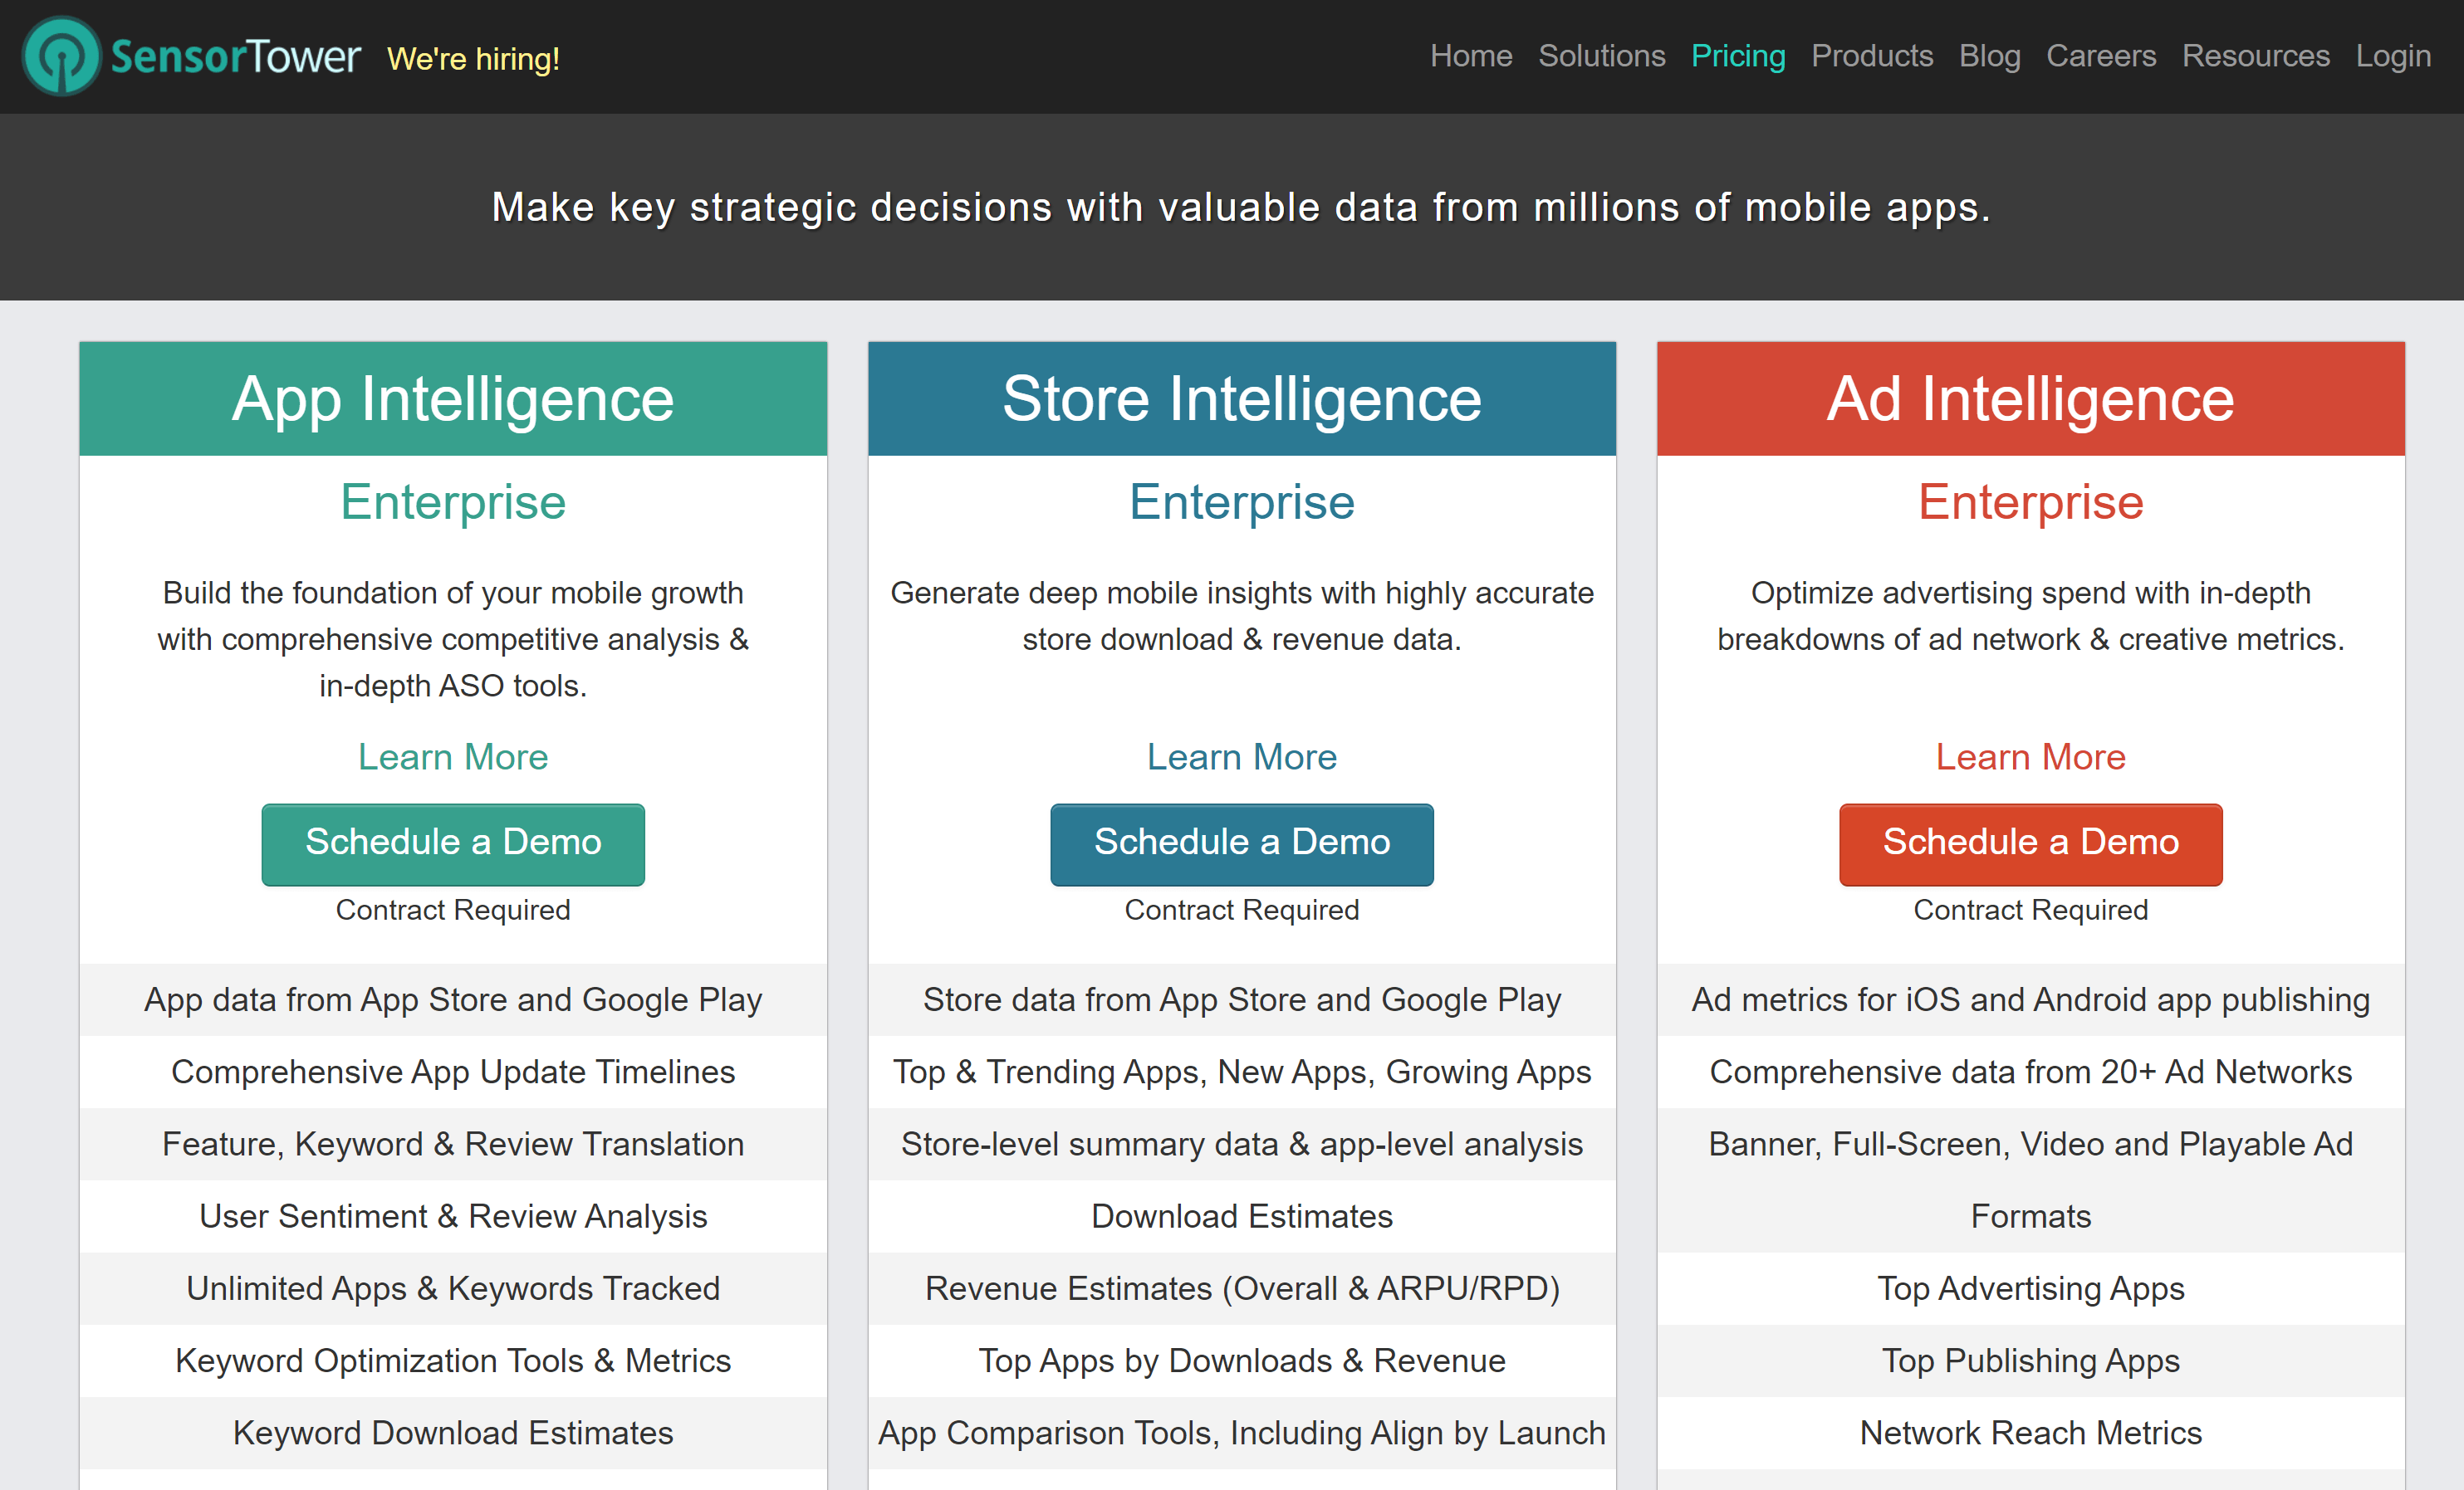2464x1490 pixels.
Task: Open the Home navigation menu item
Action: tap(1472, 56)
